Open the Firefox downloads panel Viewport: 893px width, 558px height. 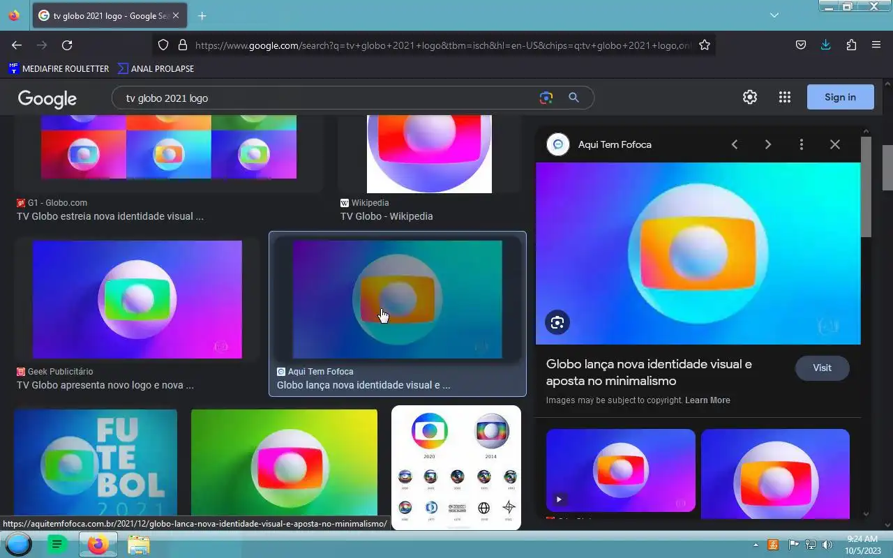click(826, 45)
